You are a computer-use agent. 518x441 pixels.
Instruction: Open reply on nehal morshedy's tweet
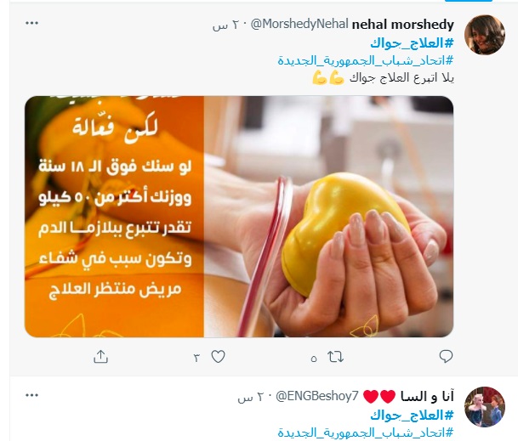(x=446, y=357)
